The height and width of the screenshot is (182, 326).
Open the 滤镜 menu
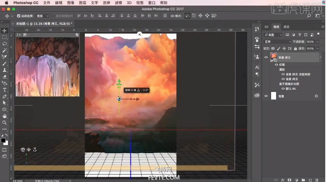[119, 3]
